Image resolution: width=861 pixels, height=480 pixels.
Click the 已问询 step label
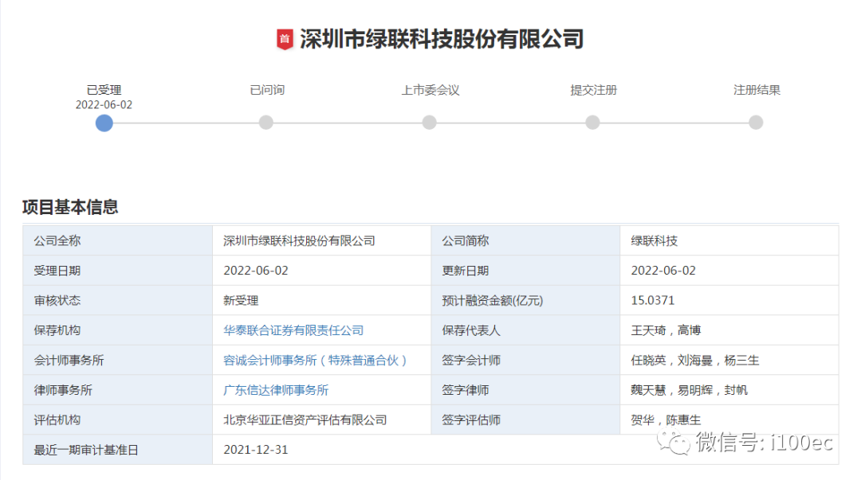pyautogui.click(x=267, y=90)
